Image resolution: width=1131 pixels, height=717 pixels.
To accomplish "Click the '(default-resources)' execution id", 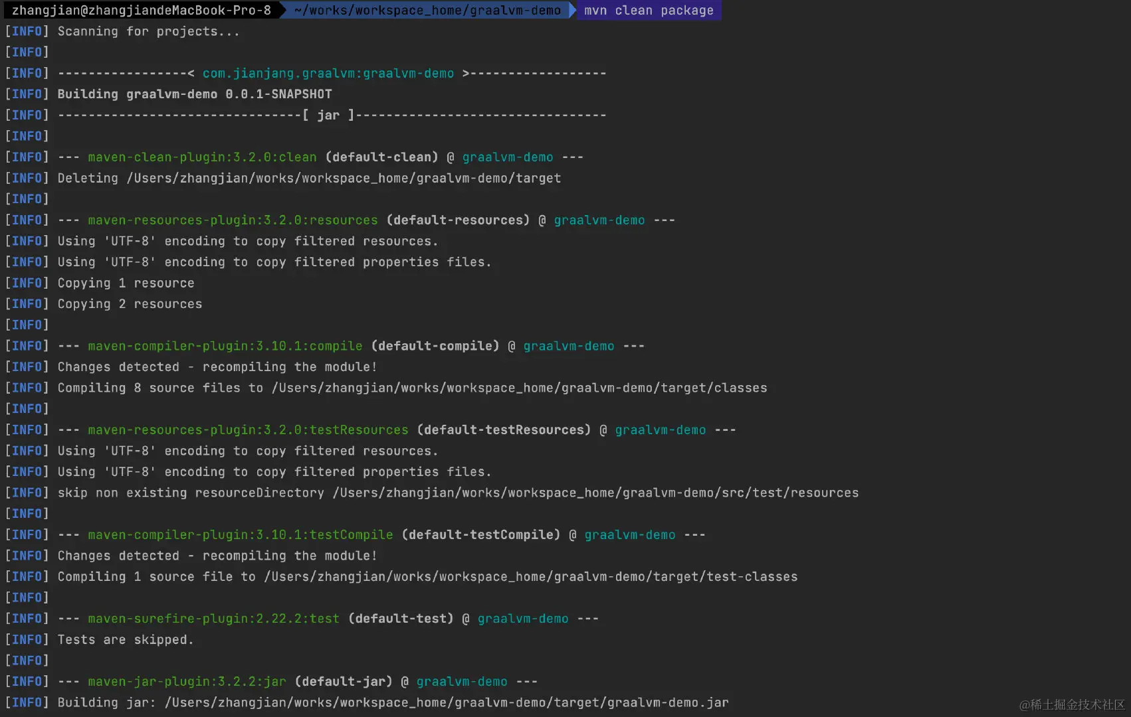I will tap(459, 220).
